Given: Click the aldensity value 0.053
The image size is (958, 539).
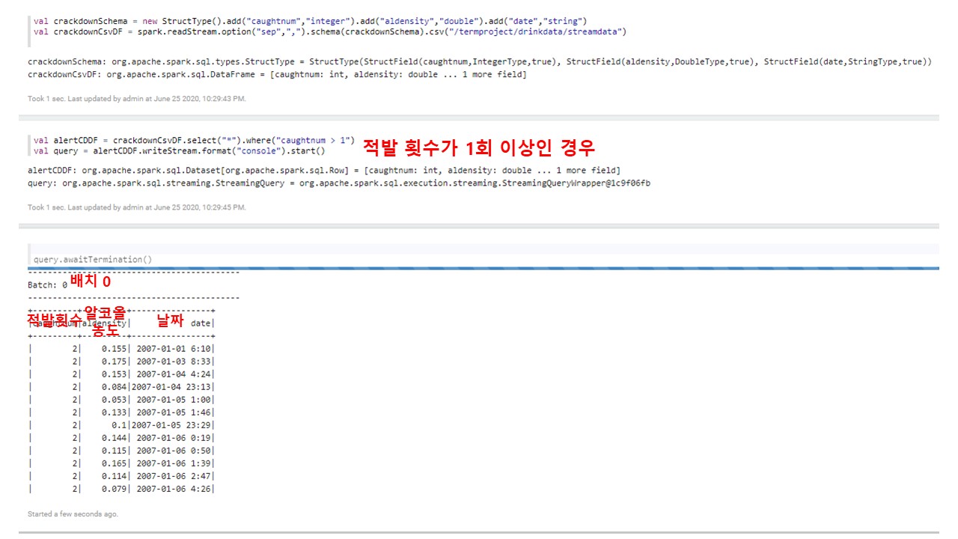Looking at the screenshot, I should click(115, 400).
